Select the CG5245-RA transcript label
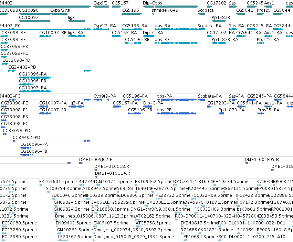Viewport: 293px width, 242px height. coord(259,26)
